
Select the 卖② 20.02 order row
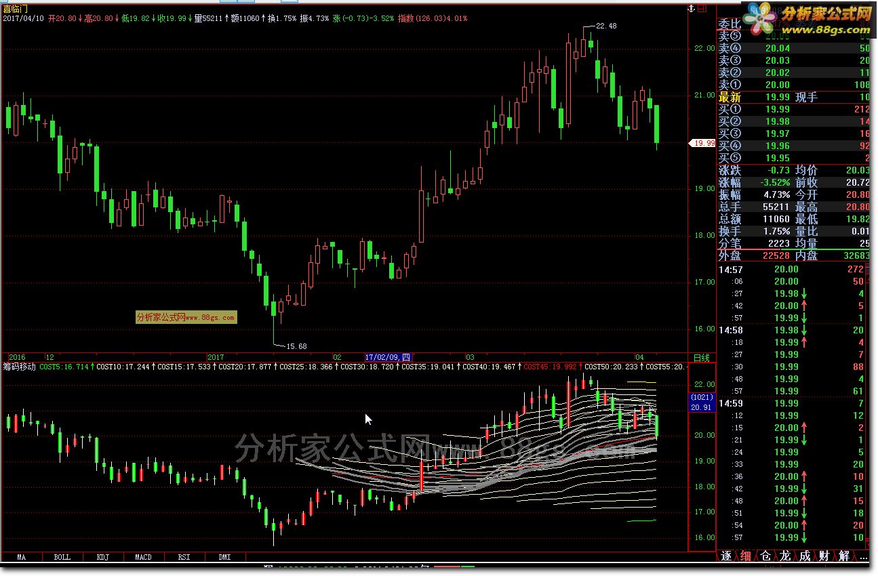(794, 73)
